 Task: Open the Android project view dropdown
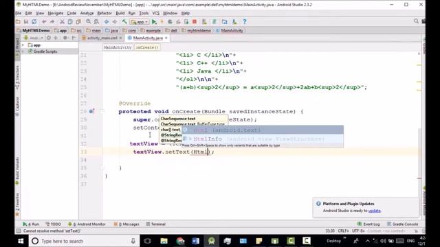point(34,38)
